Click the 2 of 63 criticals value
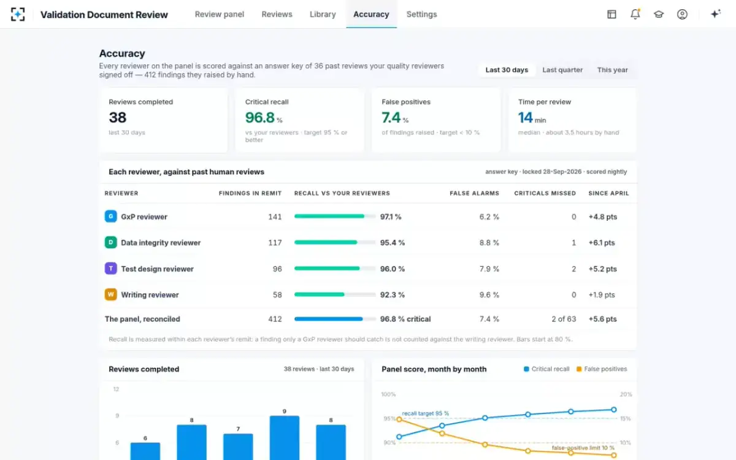The height and width of the screenshot is (460, 736). [564, 319]
